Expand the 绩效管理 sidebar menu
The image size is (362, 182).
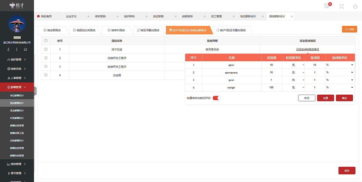pos(17,164)
